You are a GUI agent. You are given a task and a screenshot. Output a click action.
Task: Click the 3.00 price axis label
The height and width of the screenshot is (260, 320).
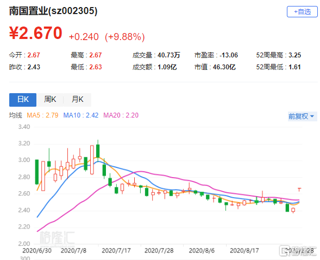24,160
